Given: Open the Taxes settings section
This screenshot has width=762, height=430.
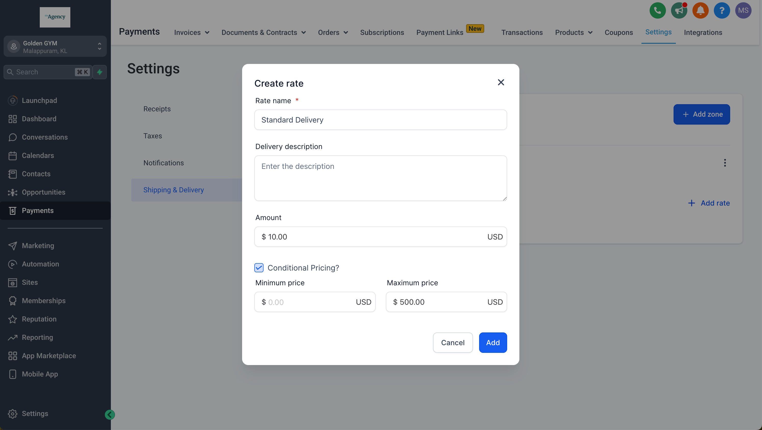Looking at the screenshot, I should (x=153, y=136).
